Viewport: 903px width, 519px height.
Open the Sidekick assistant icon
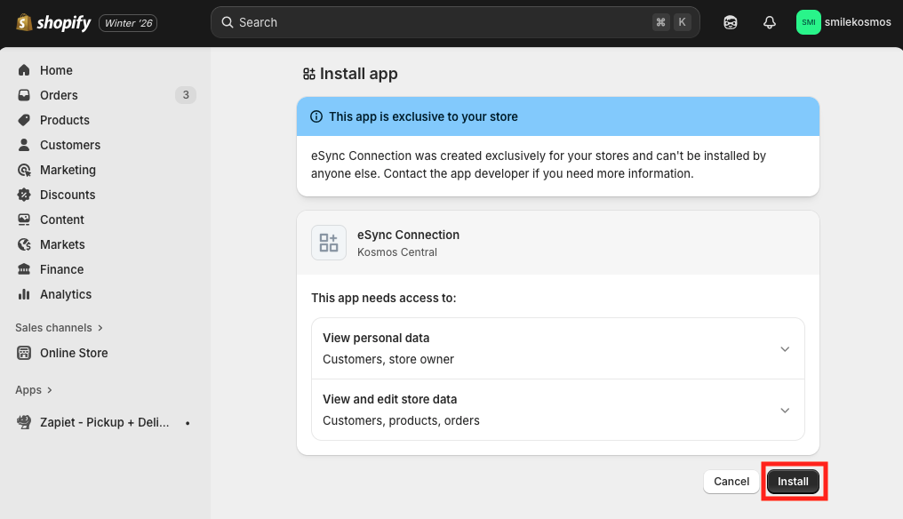point(731,22)
